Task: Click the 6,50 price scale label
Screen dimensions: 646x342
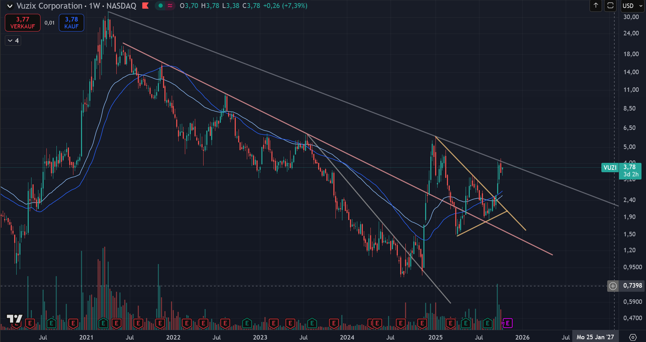Action: coord(630,128)
